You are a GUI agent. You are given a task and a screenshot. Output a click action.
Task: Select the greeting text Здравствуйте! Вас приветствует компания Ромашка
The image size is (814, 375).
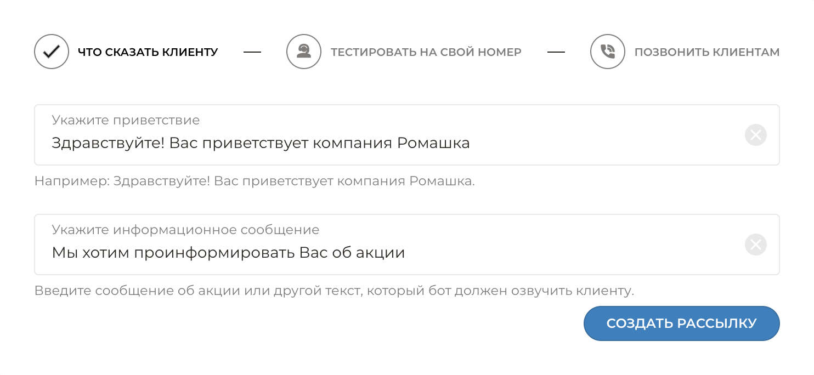pos(261,143)
